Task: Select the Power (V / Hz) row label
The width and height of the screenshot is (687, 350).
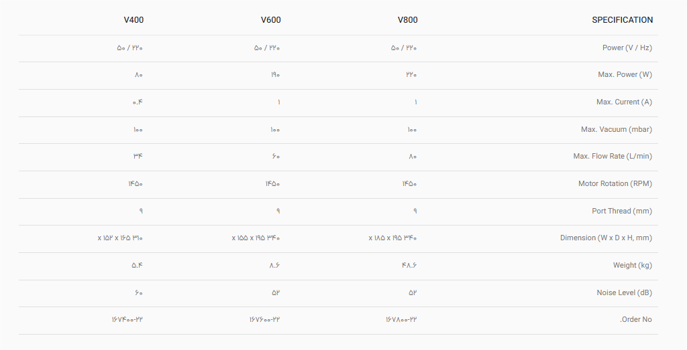Action: [627, 48]
